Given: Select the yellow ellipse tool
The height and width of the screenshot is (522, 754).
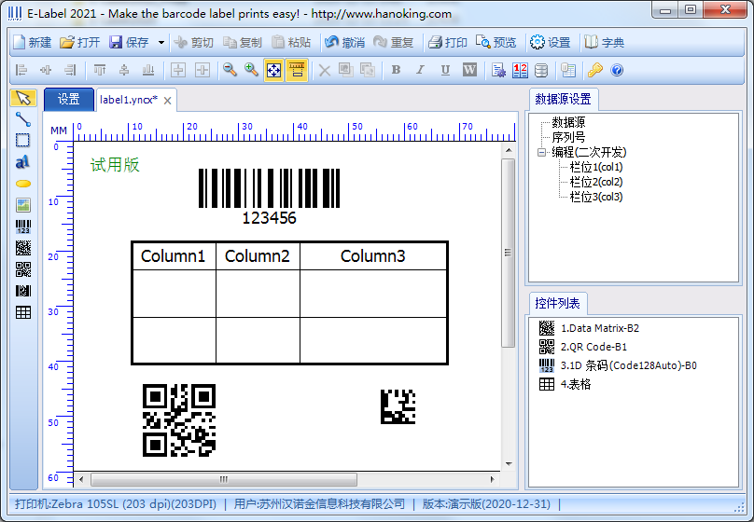Looking at the screenshot, I should click(x=23, y=184).
